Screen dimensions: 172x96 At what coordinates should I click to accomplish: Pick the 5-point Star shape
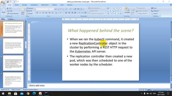click(x=121, y=13)
